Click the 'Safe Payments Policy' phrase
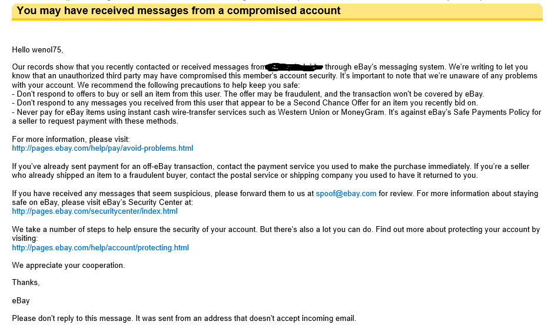This screenshot has height=328, width=551. [476, 112]
